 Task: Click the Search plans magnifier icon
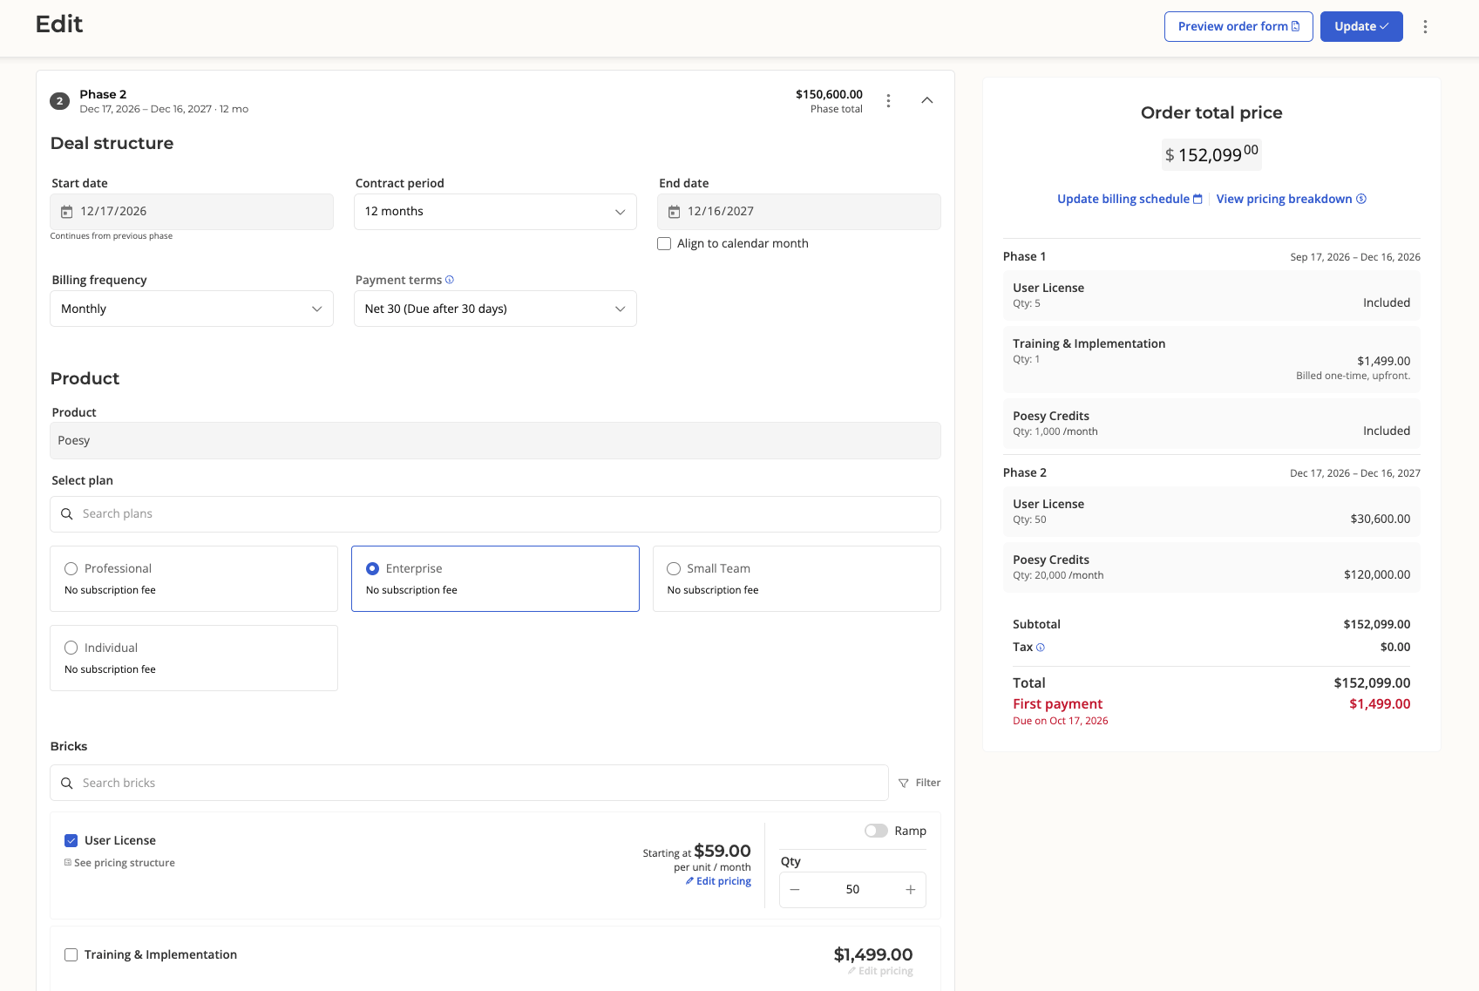pos(67,514)
